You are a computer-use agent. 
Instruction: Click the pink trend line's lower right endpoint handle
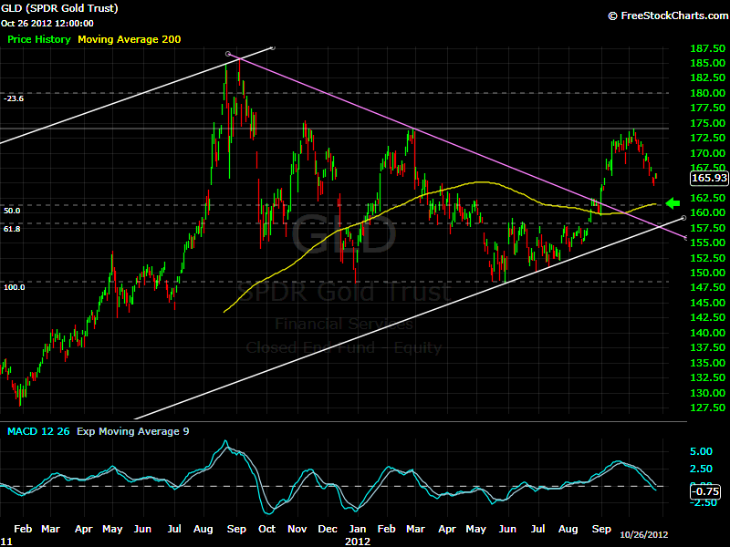[686, 238]
